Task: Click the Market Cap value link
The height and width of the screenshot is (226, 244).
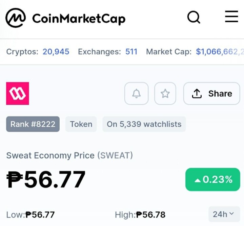Action: (x=220, y=52)
